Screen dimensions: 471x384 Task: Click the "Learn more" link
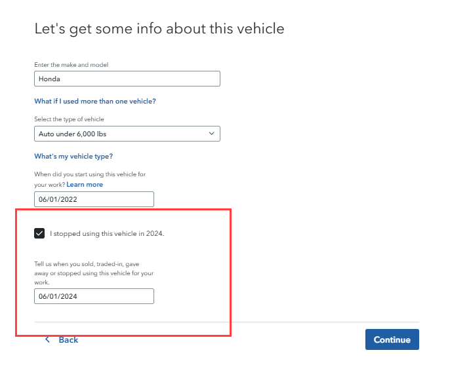(x=85, y=185)
